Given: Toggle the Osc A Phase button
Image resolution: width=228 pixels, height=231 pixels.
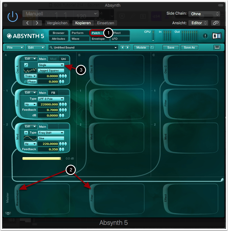Looking at the screenshot, I should click(32, 82).
